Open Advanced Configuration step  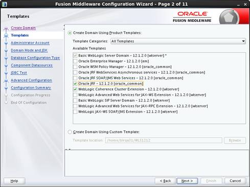pos(31,80)
